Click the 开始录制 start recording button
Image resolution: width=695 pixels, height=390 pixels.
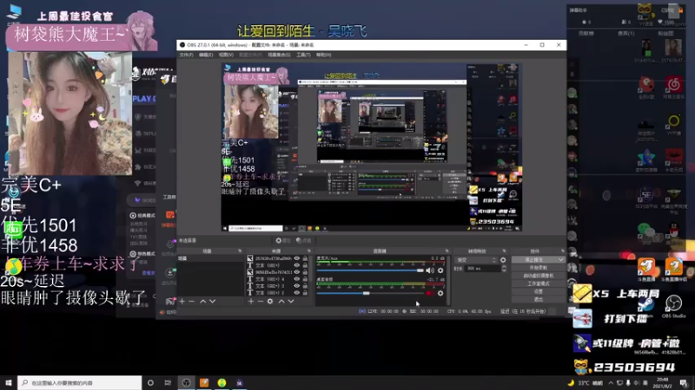click(538, 268)
